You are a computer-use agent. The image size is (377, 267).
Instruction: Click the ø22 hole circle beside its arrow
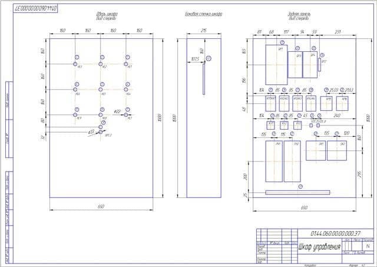coord(125,115)
